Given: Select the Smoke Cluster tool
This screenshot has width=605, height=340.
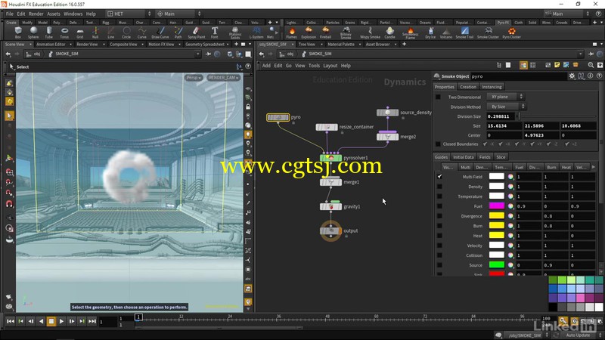Looking at the screenshot, I should [x=488, y=32].
